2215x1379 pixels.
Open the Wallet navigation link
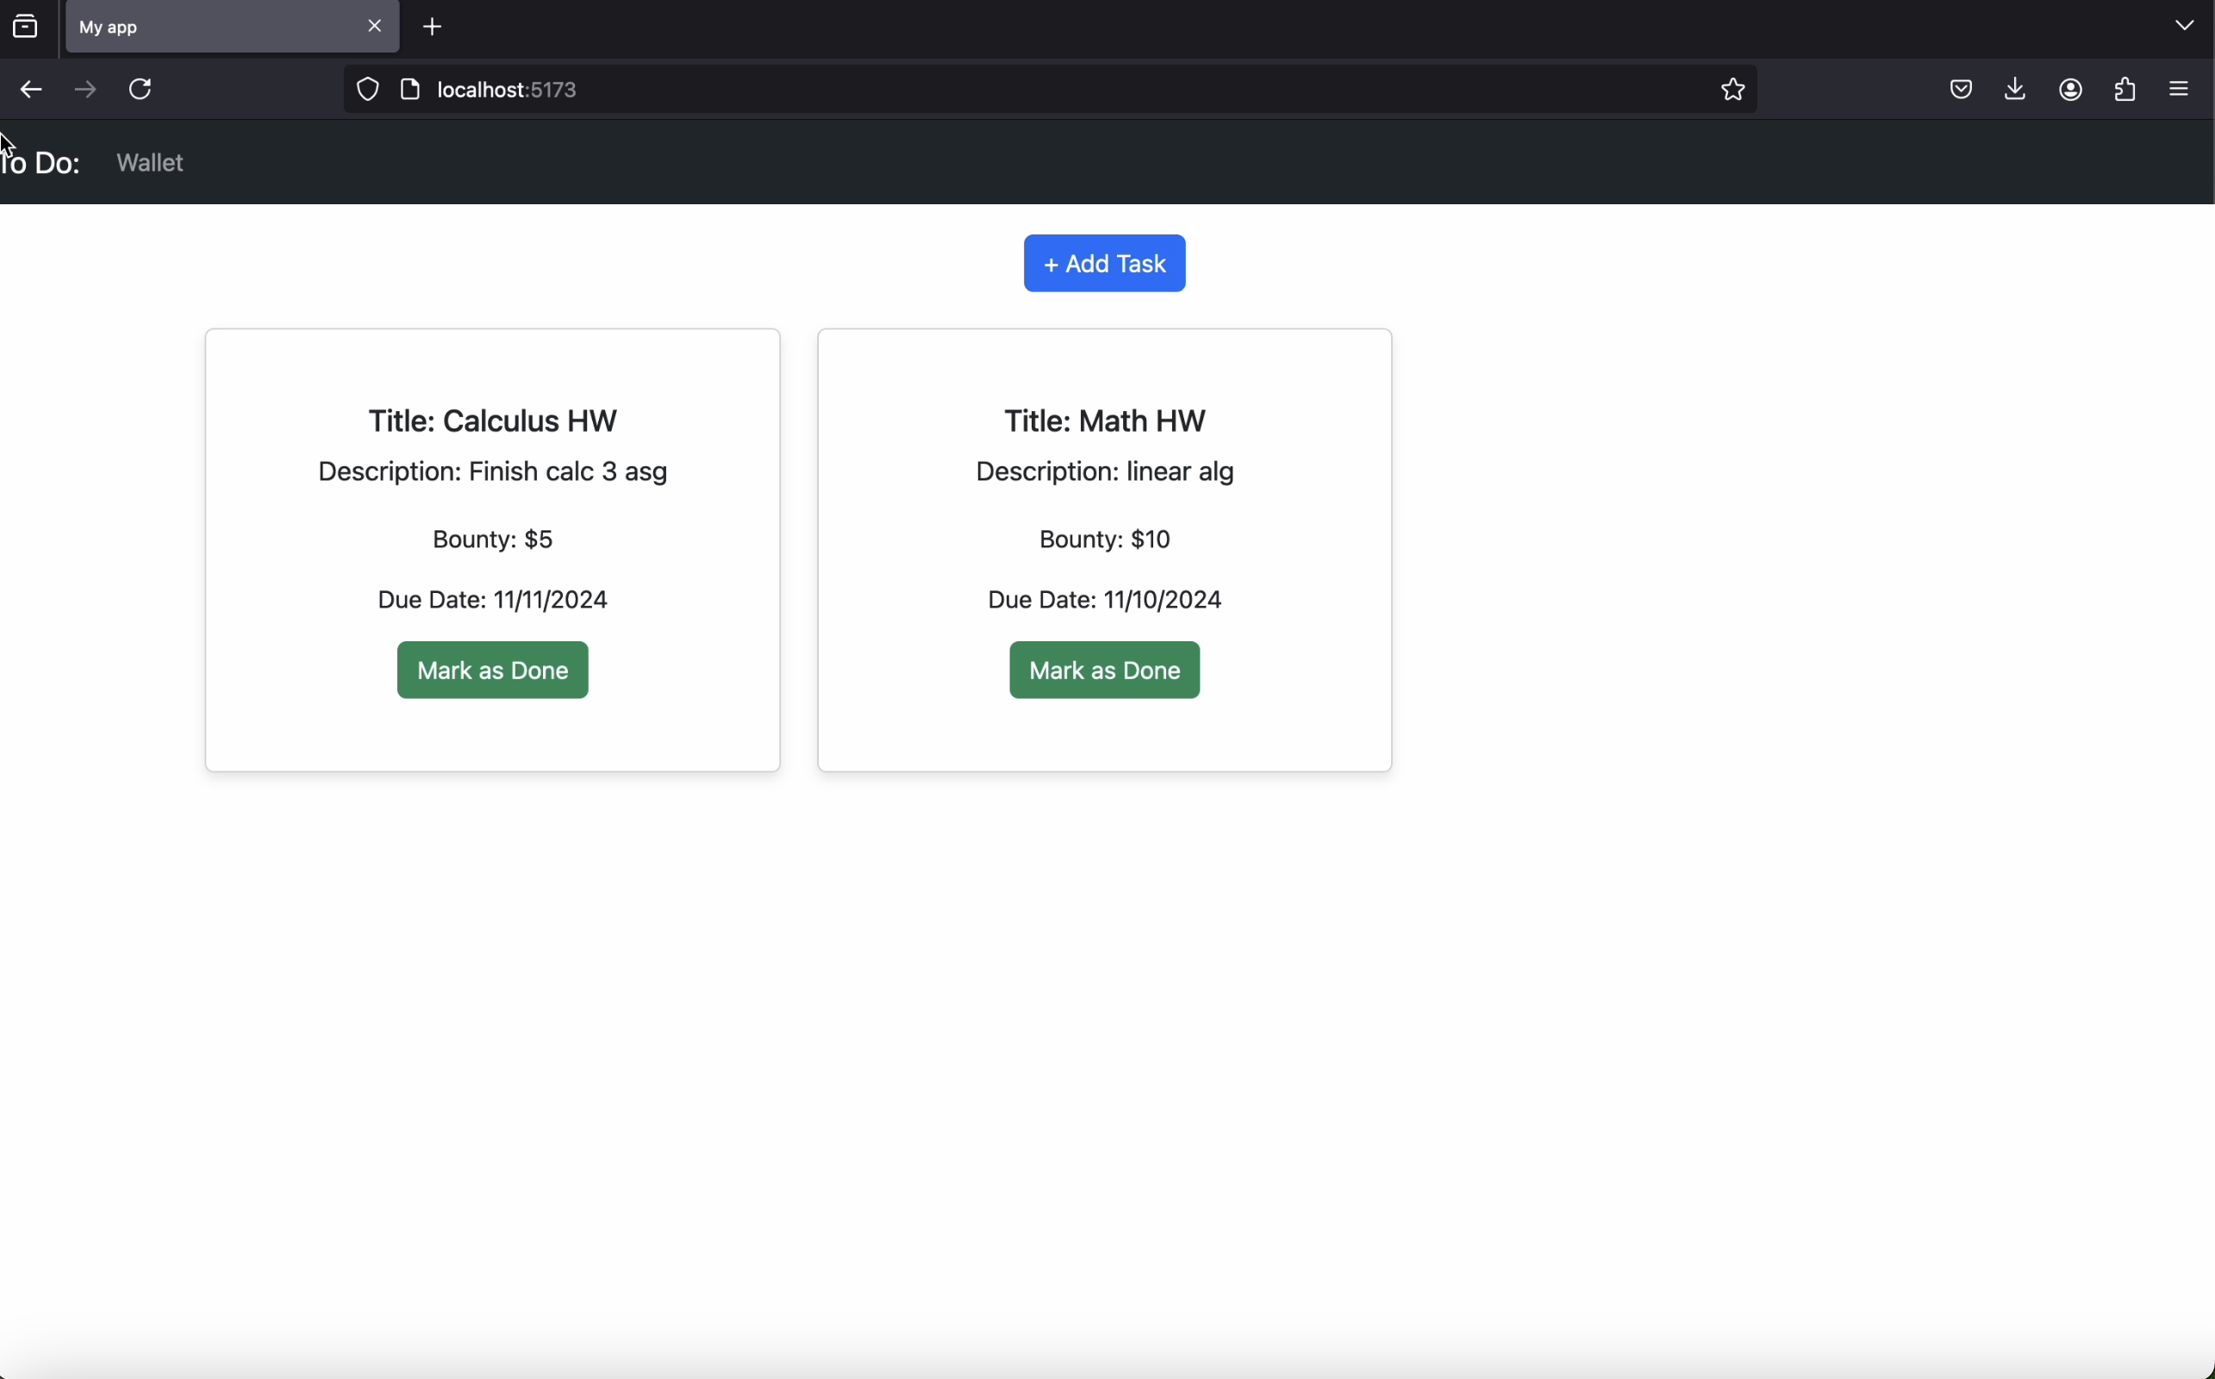tap(151, 163)
